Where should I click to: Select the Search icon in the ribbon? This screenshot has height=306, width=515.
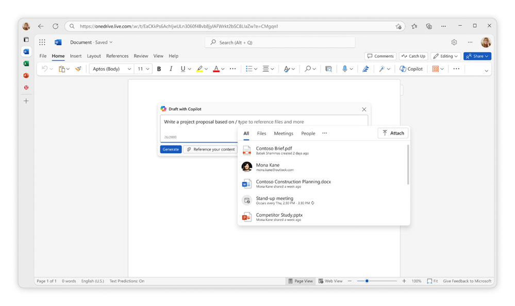tap(308, 68)
